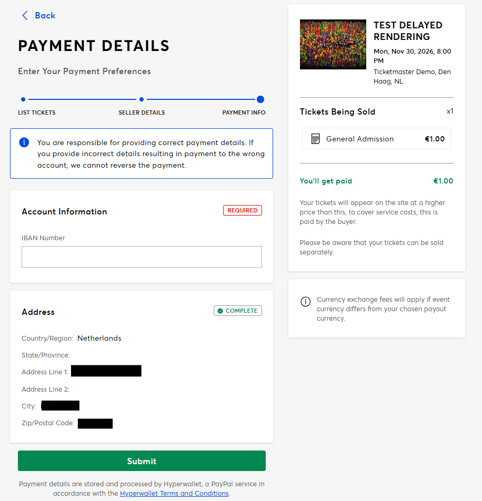
Task: Click the List Tickets progress step dot
Action: 23,99
